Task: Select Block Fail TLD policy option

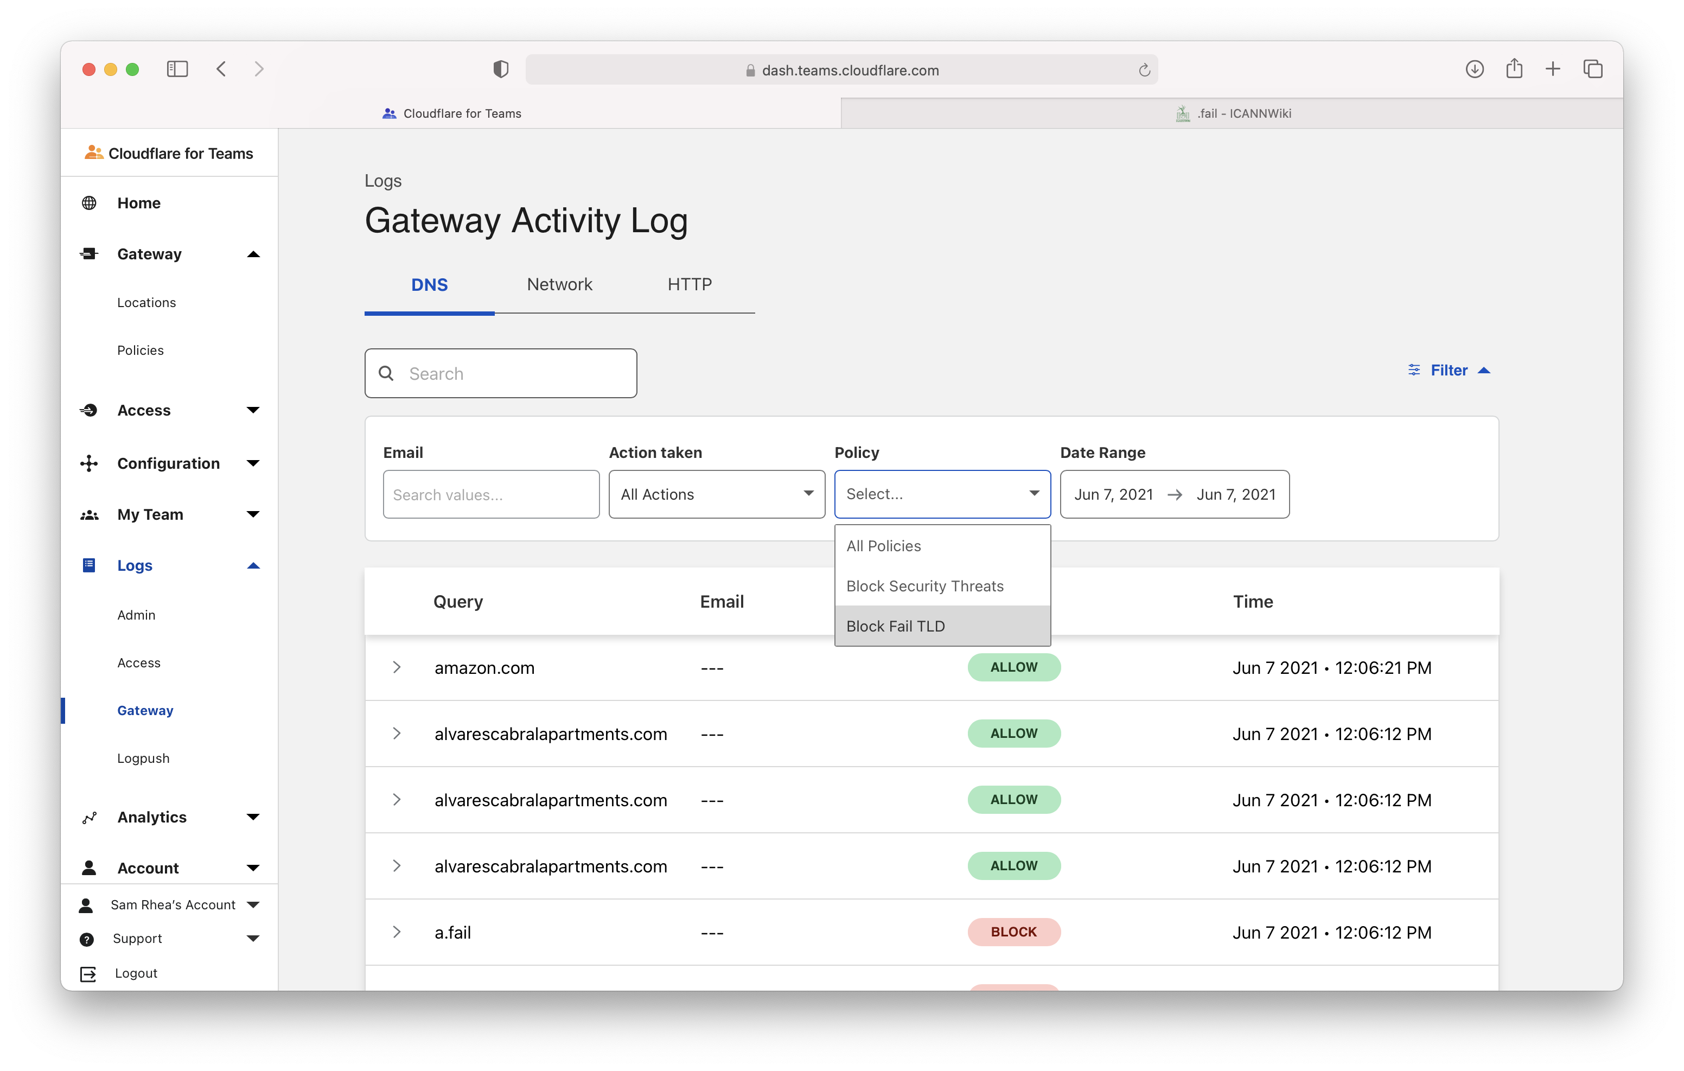Action: click(895, 626)
